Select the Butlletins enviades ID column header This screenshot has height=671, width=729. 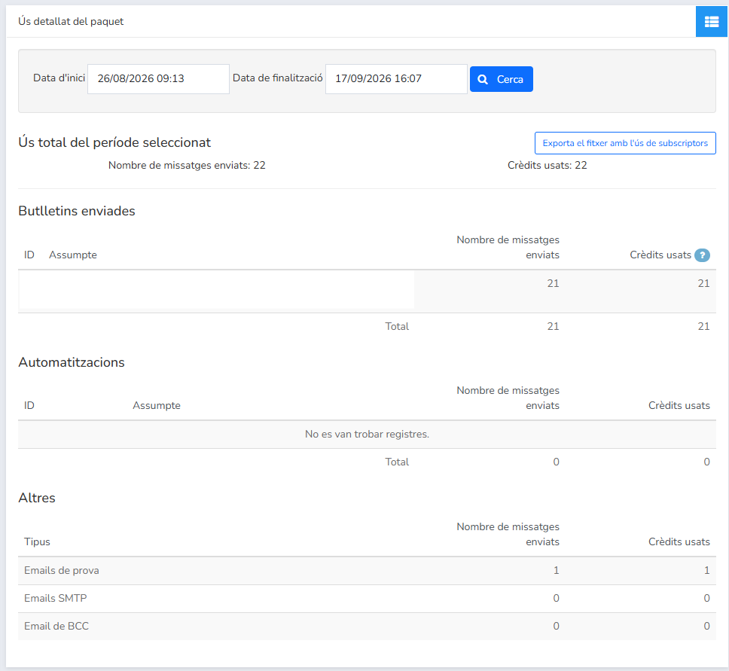pyautogui.click(x=29, y=255)
